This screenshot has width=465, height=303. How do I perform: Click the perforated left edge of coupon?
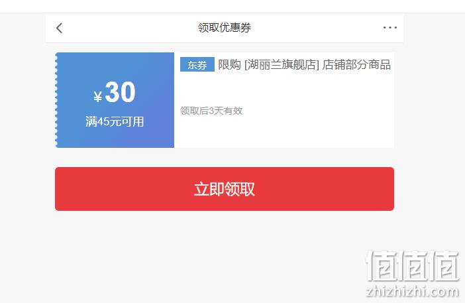[x=56, y=100]
